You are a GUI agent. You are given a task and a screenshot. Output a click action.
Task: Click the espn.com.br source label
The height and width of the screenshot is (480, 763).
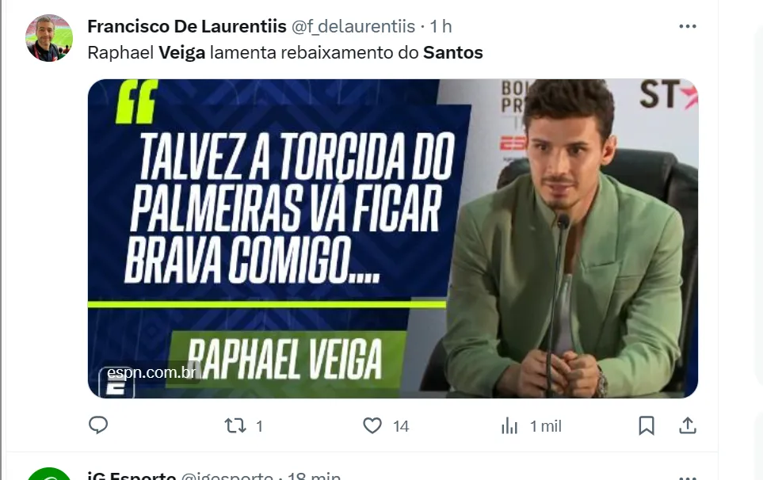[x=151, y=373]
